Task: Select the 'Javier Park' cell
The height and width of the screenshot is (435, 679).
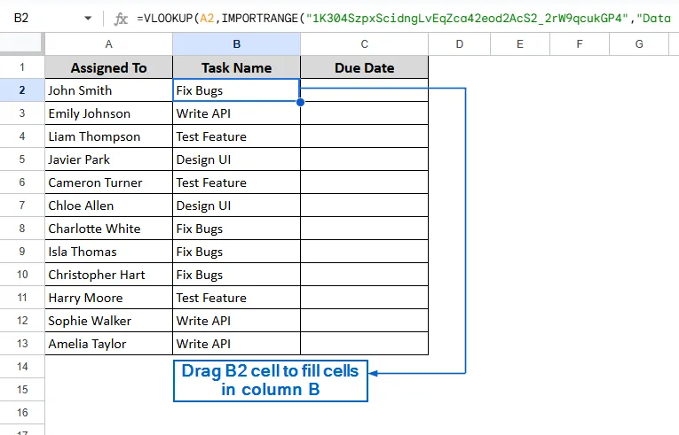Action: click(x=108, y=159)
